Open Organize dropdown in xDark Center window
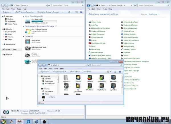Image resolution: width=171 pixels, height=124 pixels. (x=7, y=12)
